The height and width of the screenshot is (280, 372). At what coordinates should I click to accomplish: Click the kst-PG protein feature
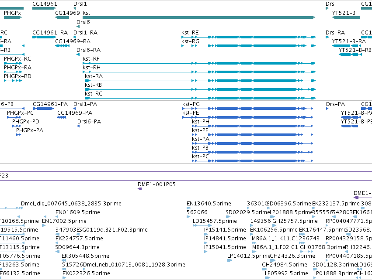(248, 109)
